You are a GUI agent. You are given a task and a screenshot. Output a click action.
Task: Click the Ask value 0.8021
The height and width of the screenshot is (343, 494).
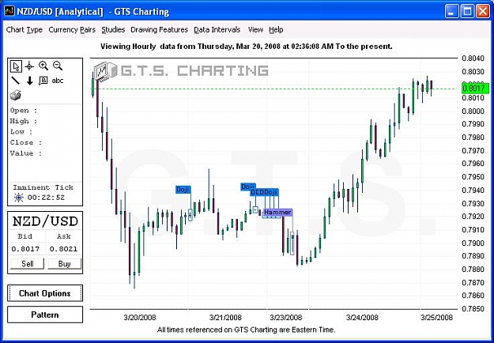[x=63, y=249]
